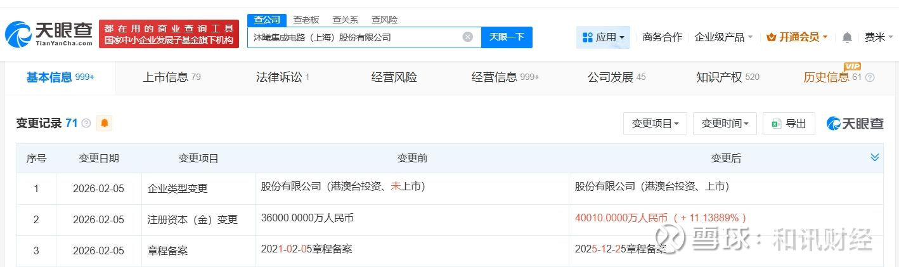Open the notification bell in header

click(x=847, y=37)
